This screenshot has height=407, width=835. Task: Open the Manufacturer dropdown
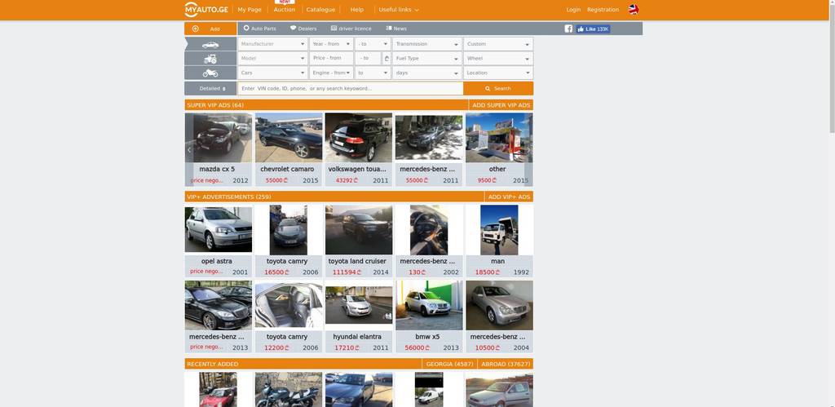pos(272,44)
